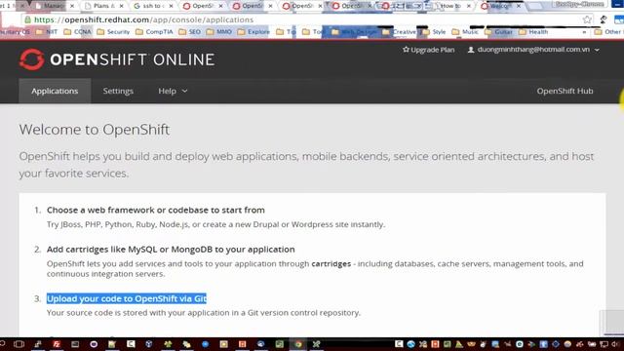Go to the Applications nav tab
Image resolution: width=624 pixels, height=351 pixels.
pyautogui.click(x=55, y=91)
